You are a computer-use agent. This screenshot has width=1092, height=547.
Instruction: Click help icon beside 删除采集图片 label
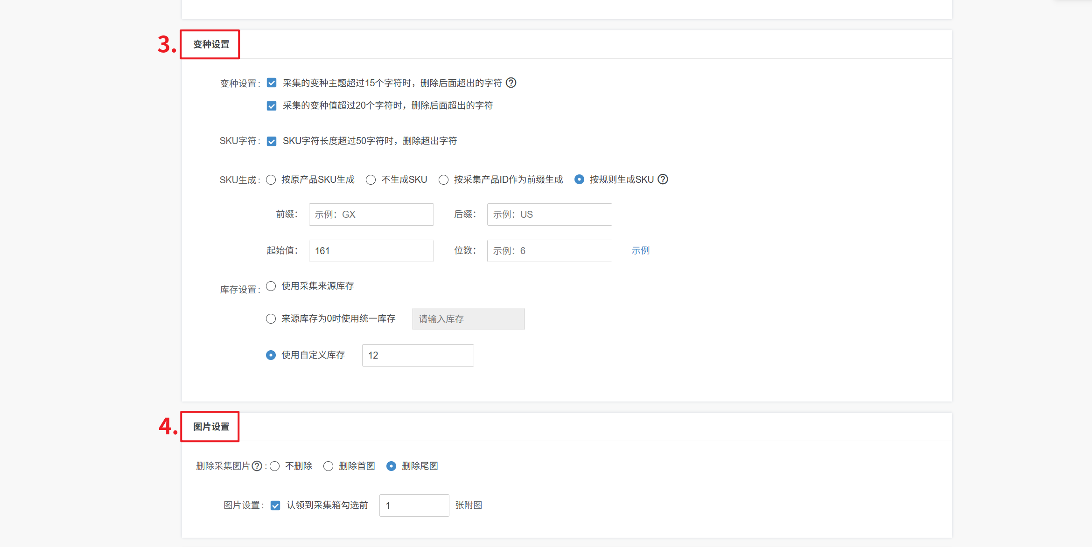[257, 466]
